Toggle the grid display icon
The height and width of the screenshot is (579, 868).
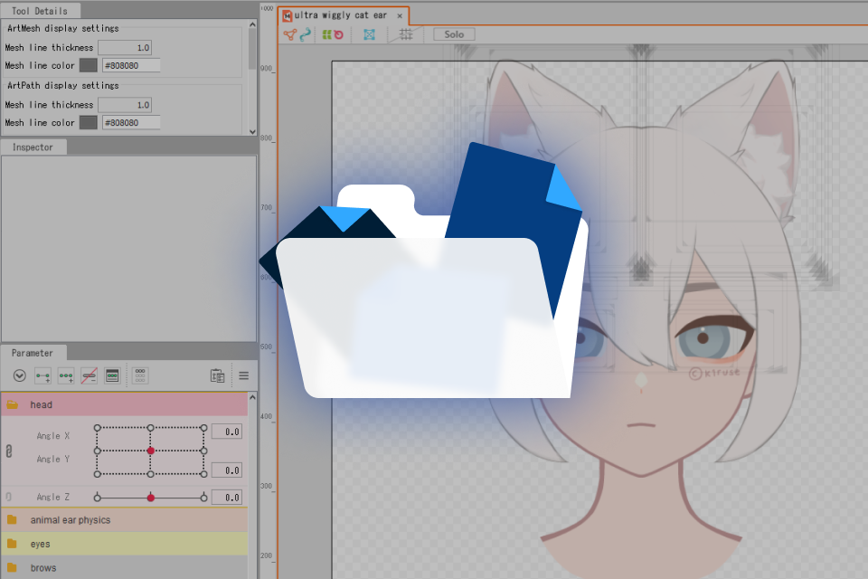point(406,34)
